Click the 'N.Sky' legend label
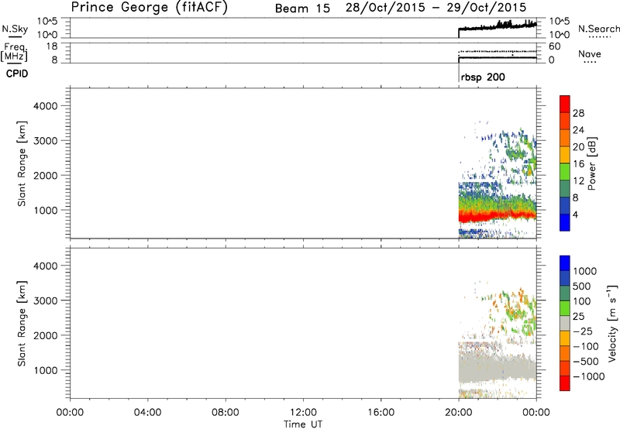The height and width of the screenshot is (429, 620). [15, 29]
